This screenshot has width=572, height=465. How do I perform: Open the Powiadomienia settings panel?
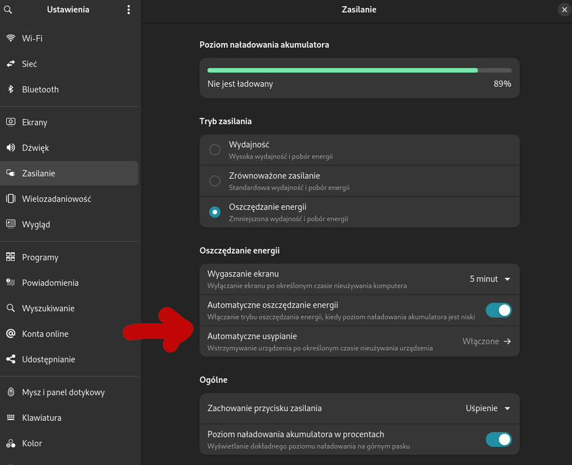click(50, 283)
